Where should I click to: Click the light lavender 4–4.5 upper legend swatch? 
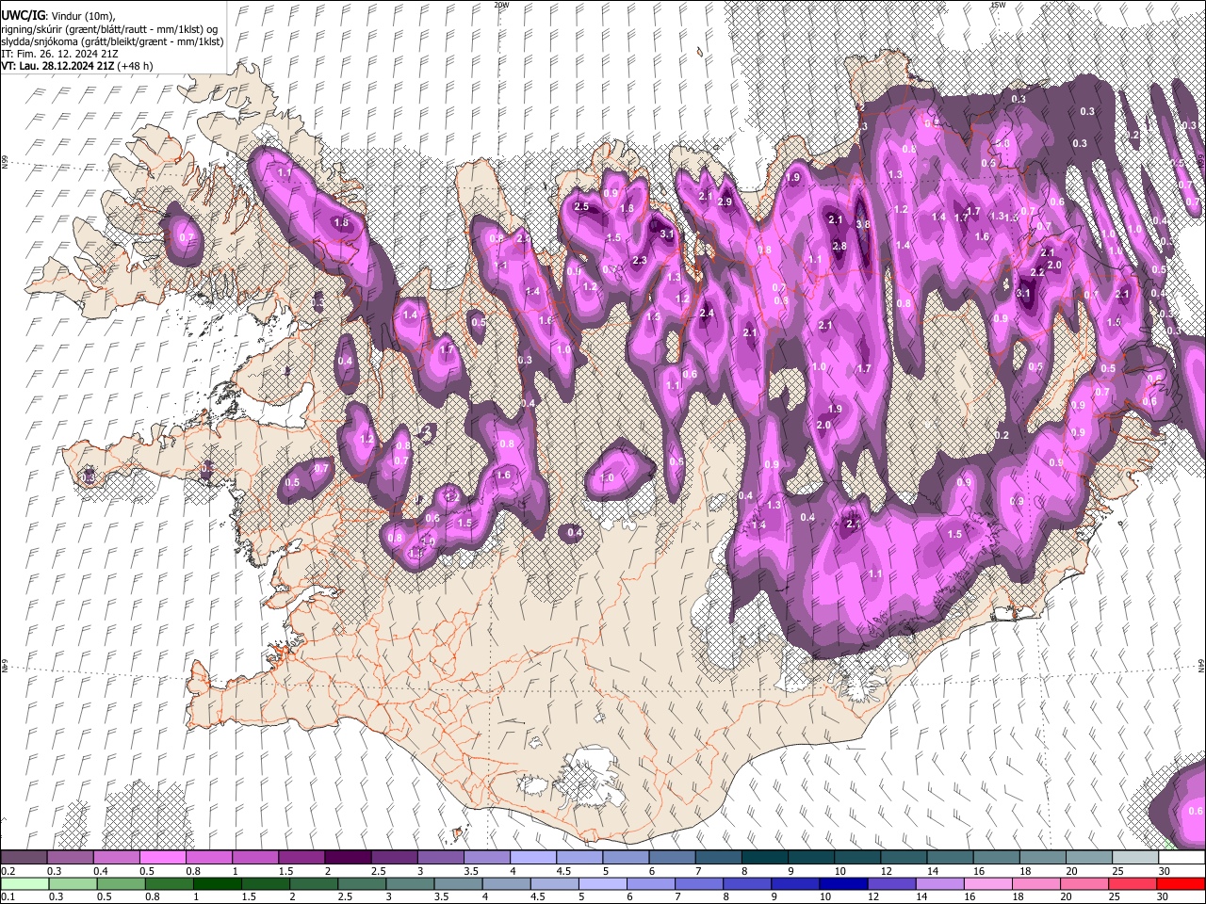(x=533, y=857)
